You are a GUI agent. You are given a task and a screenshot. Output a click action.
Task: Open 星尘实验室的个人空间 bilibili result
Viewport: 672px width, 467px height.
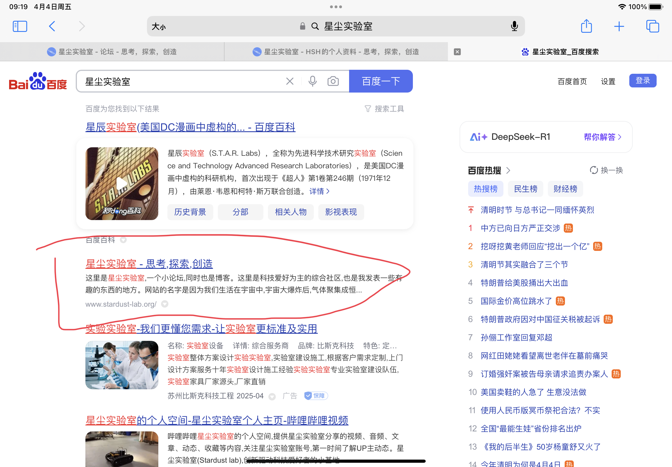[217, 420]
